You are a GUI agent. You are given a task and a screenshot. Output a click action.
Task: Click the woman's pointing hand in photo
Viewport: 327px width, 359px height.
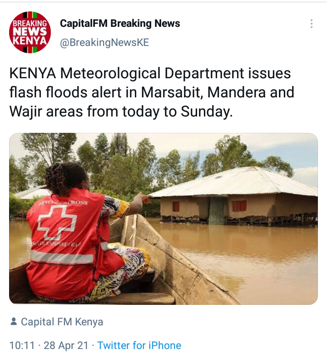[143, 198]
